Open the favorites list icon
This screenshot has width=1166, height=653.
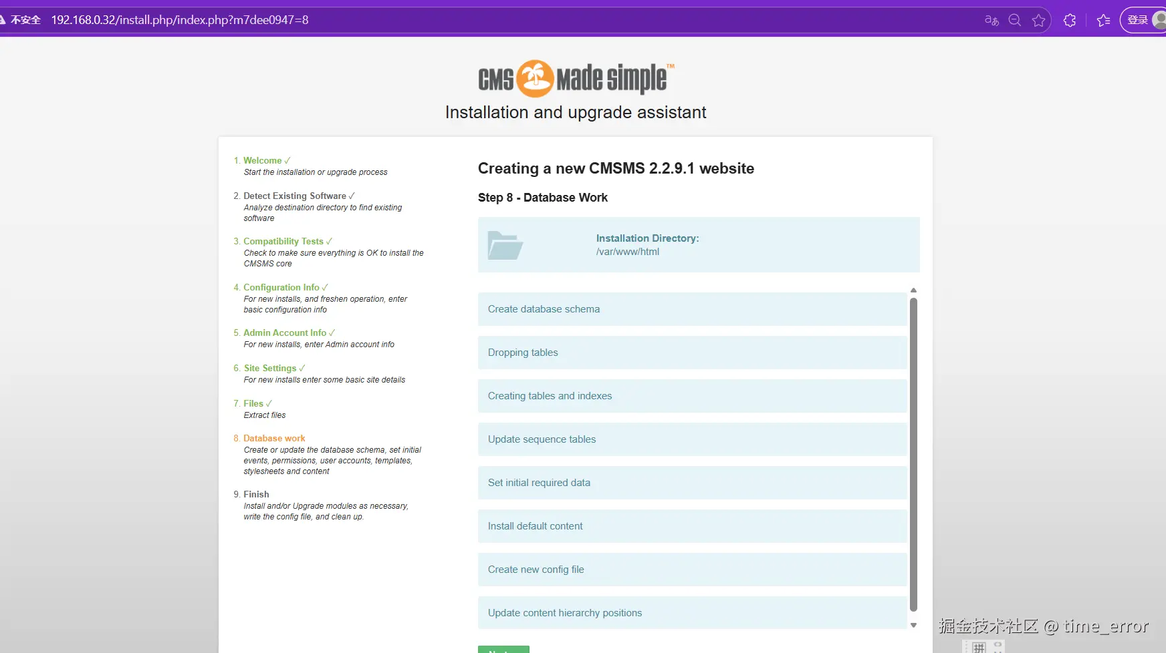click(x=1104, y=20)
